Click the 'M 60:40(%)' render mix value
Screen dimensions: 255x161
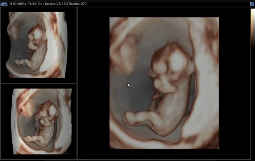tap(18, 4)
